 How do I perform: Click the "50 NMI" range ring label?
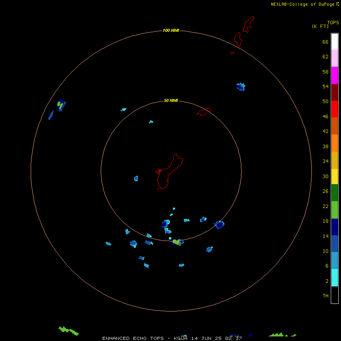(x=171, y=100)
